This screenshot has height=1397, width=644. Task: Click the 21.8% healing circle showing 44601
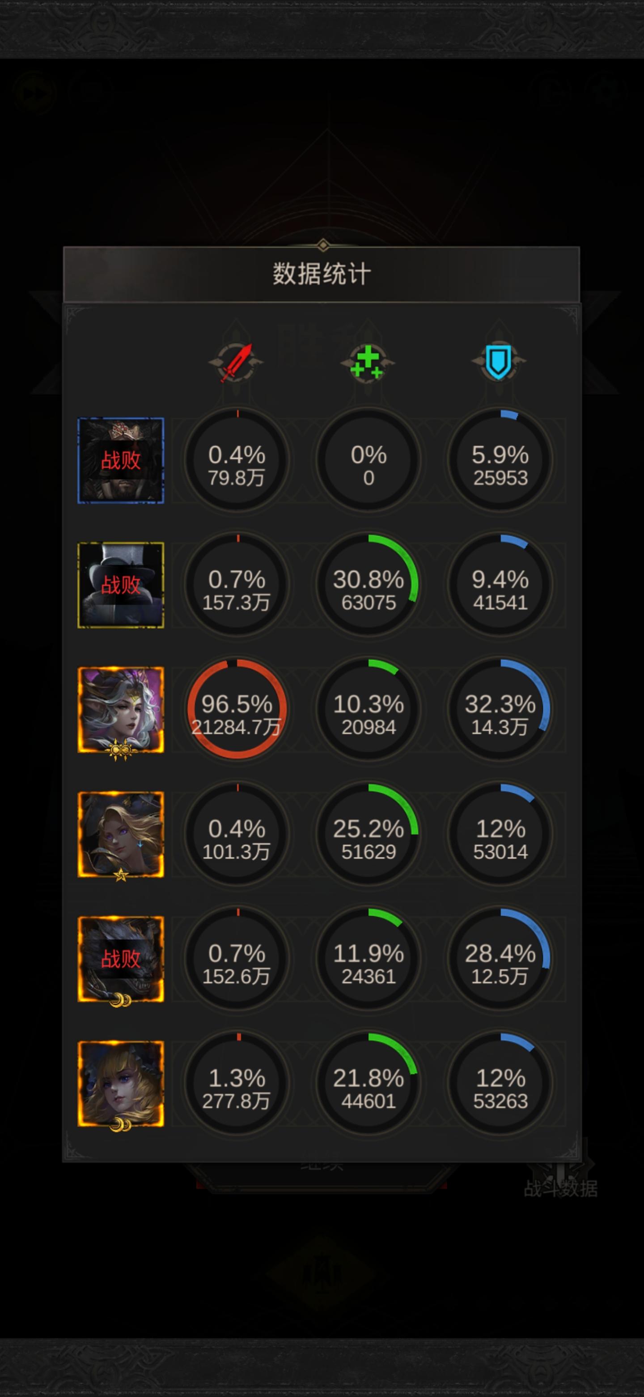[369, 1083]
